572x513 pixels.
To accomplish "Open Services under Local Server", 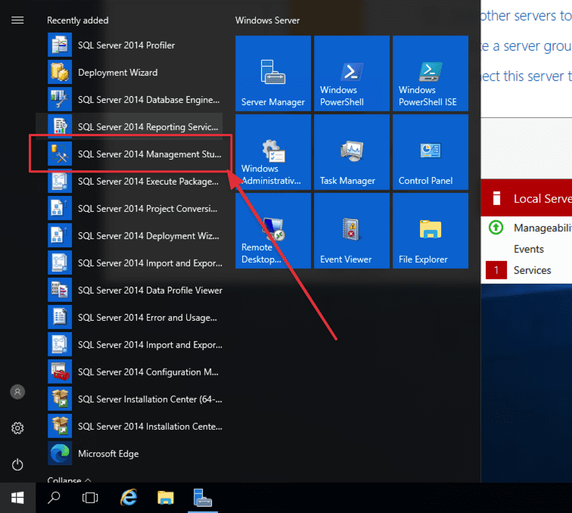I will (532, 270).
